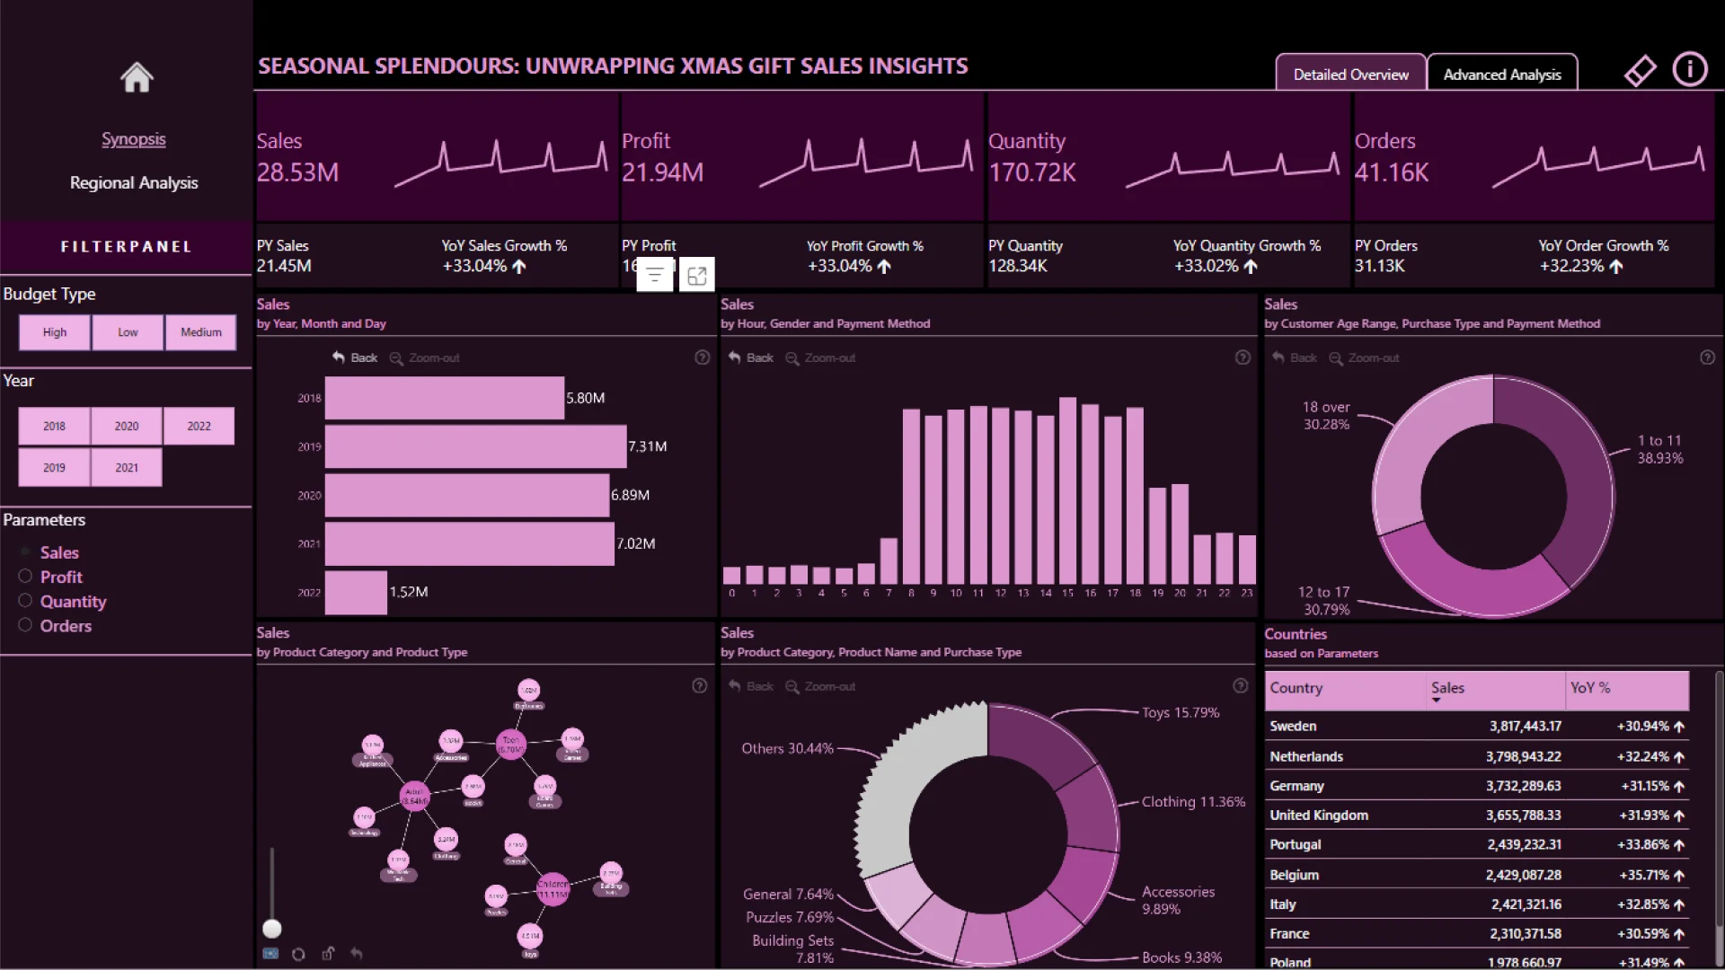Click the sort arrow under Sales column header
Image resolution: width=1725 pixels, height=970 pixels.
[x=1436, y=701]
